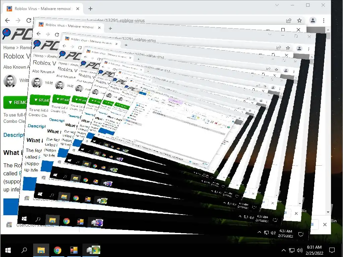Open File Explorer on the real taskbar
The image size is (343, 257).
point(41,250)
